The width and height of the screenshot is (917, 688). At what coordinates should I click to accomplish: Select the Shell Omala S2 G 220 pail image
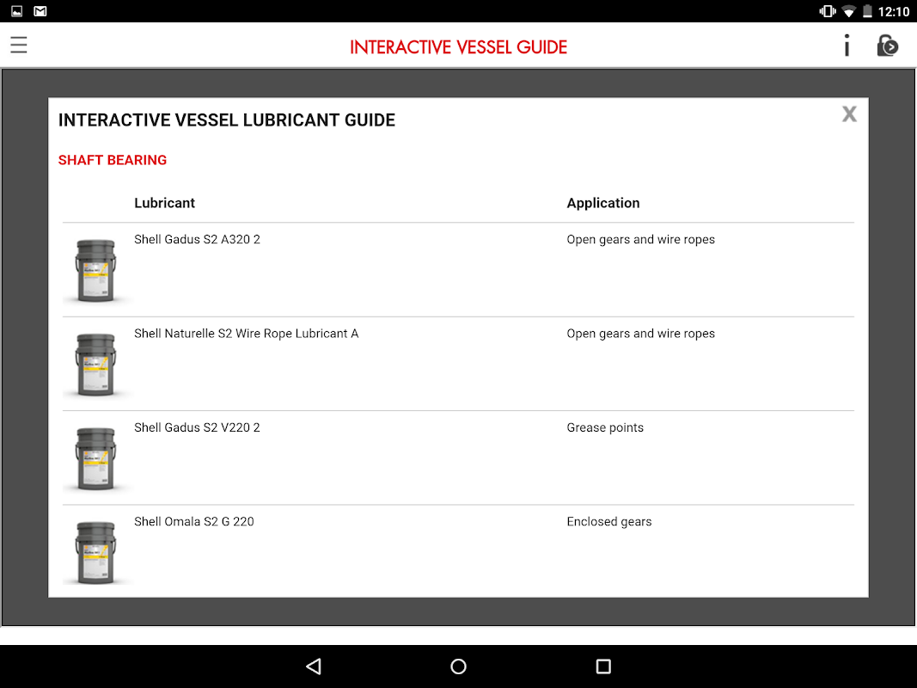(x=96, y=553)
